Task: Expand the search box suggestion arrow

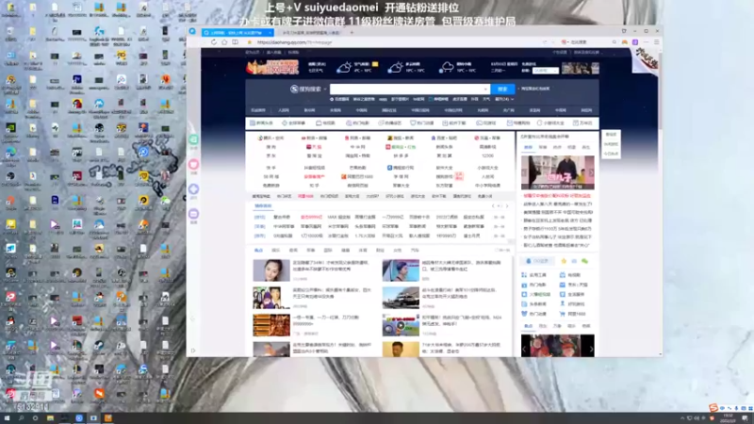Action: click(x=485, y=89)
